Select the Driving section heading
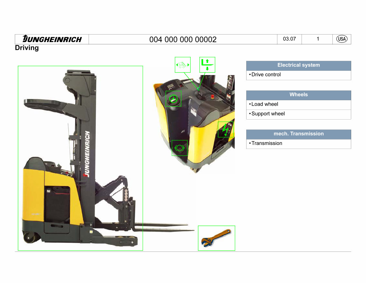The height and width of the screenshot is (283, 366). coord(27,48)
